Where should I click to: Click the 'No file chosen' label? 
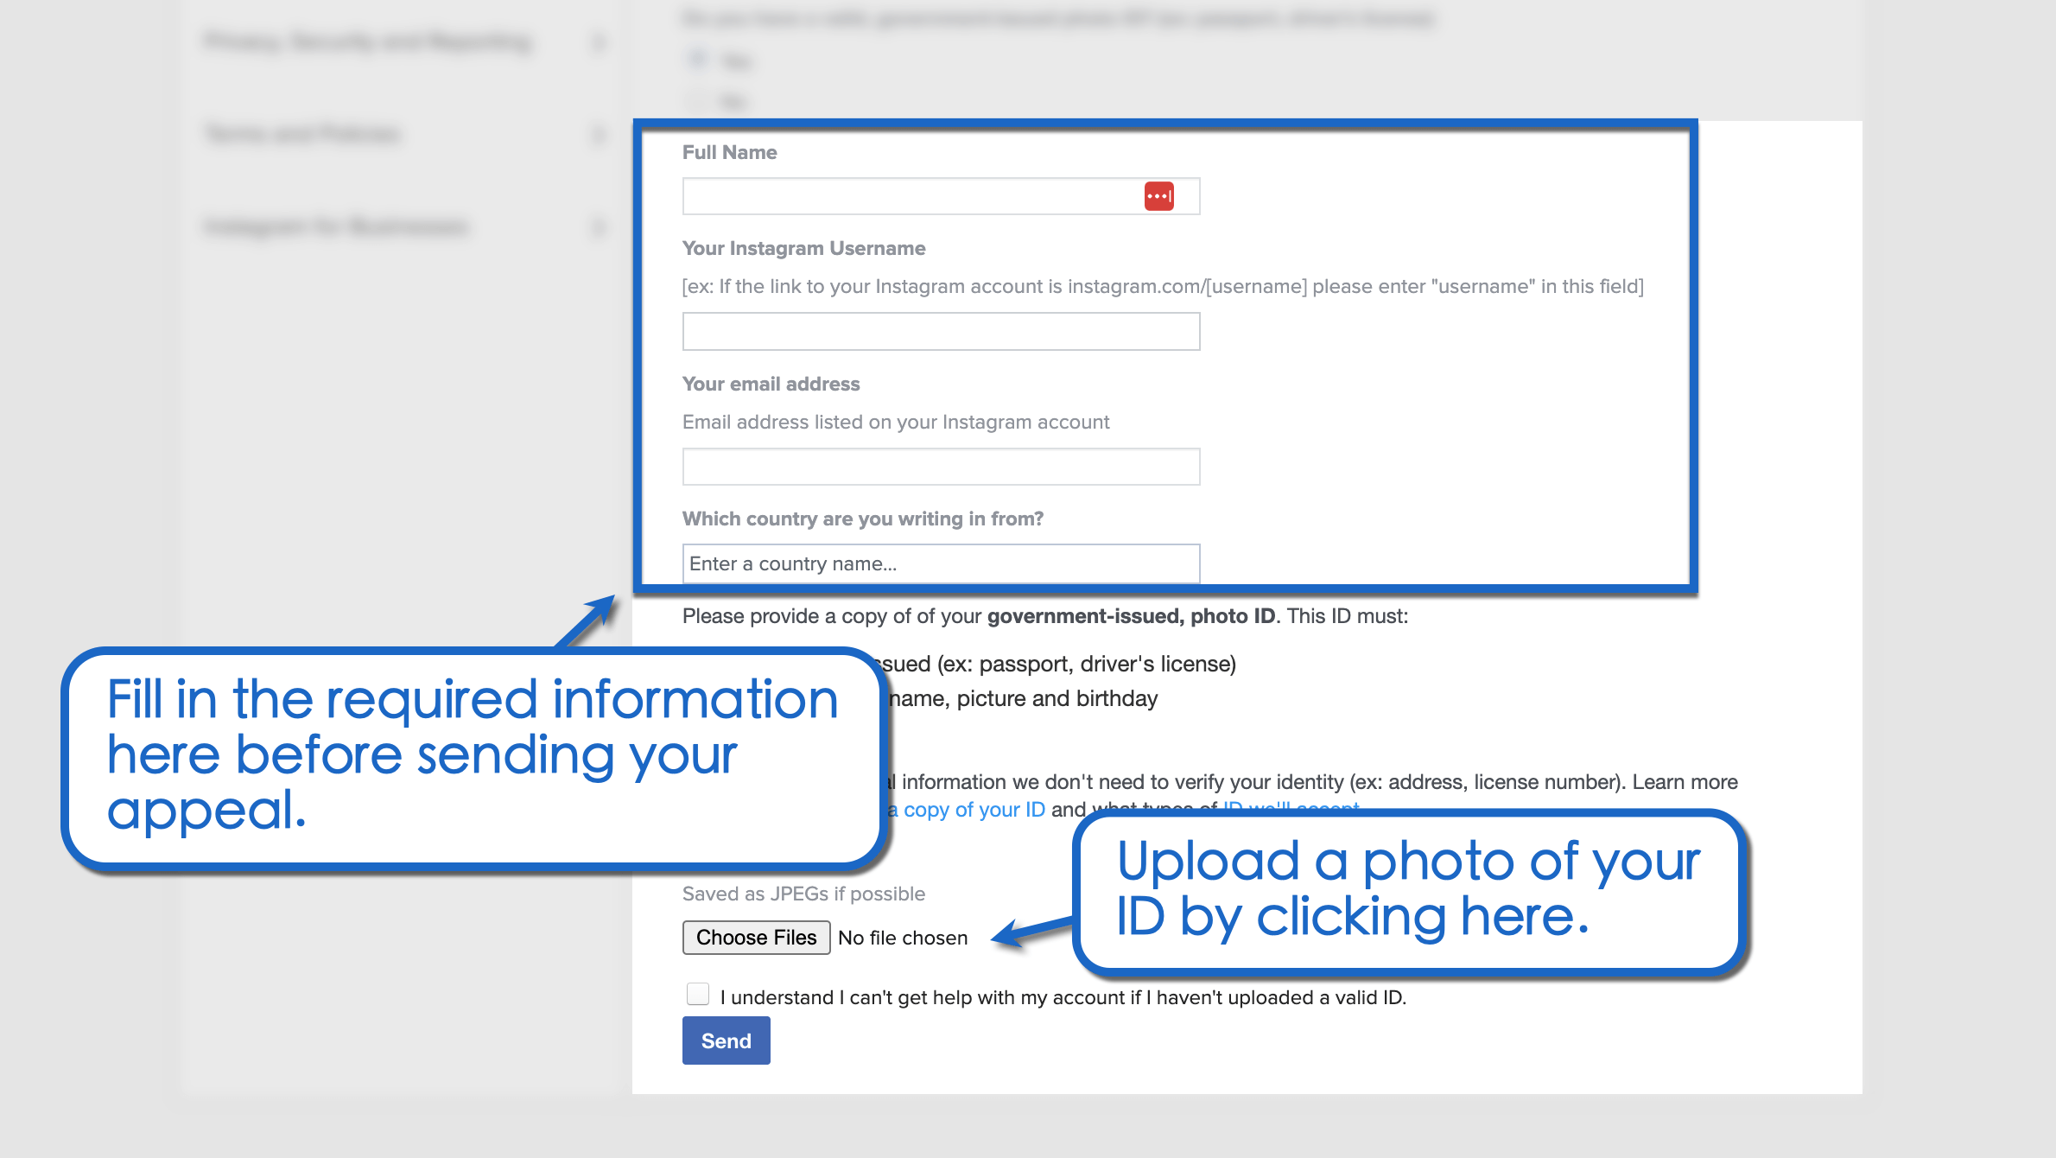pos(902,937)
